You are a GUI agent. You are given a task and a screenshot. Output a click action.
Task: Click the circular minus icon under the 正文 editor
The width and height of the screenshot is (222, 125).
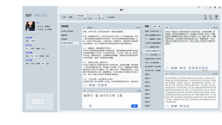pyautogui.click(x=85, y=85)
